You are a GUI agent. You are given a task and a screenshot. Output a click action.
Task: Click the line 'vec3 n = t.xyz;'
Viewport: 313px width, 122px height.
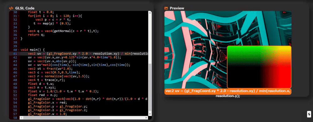tap(42, 87)
